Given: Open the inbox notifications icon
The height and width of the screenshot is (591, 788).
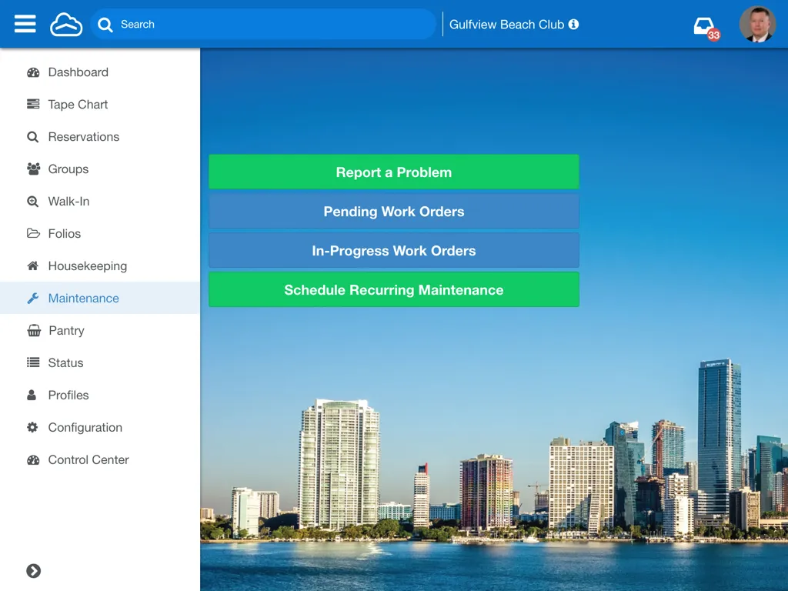Looking at the screenshot, I should (x=704, y=25).
